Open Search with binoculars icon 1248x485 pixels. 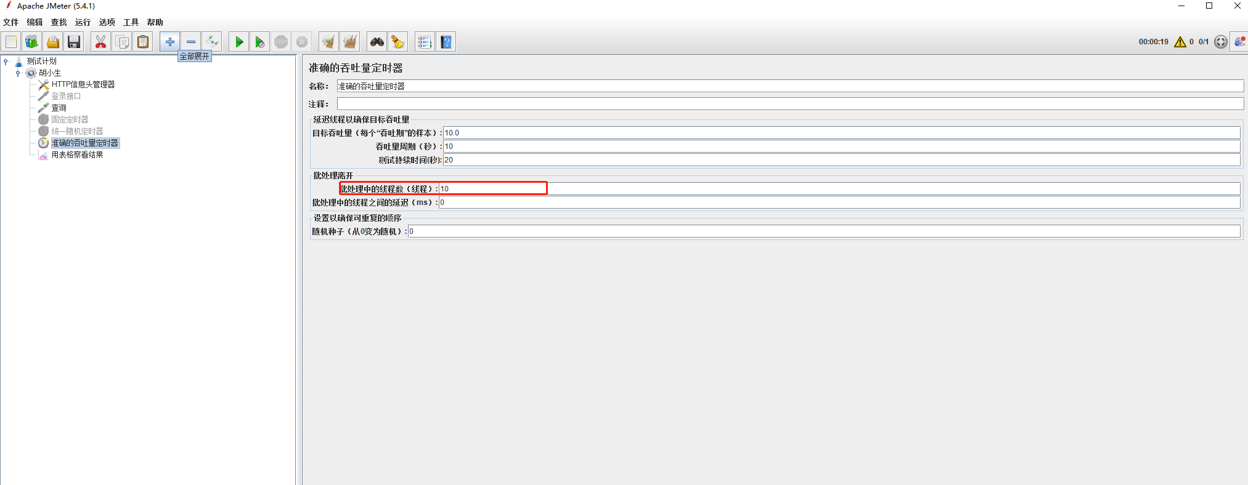pos(377,42)
